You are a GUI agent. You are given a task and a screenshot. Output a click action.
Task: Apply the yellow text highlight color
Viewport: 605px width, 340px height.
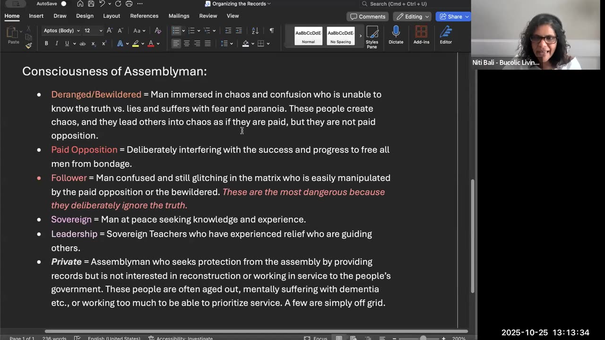tap(135, 43)
